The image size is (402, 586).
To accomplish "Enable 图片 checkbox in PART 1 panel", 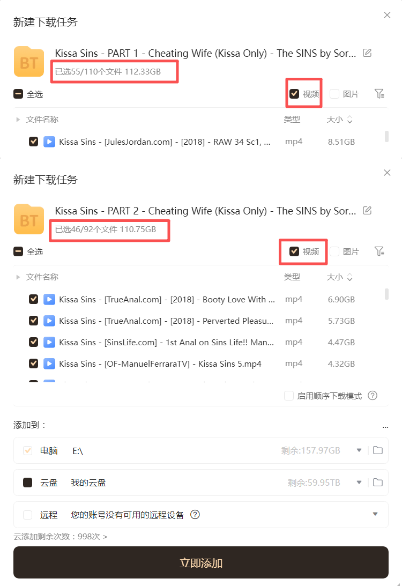I will [334, 94].
